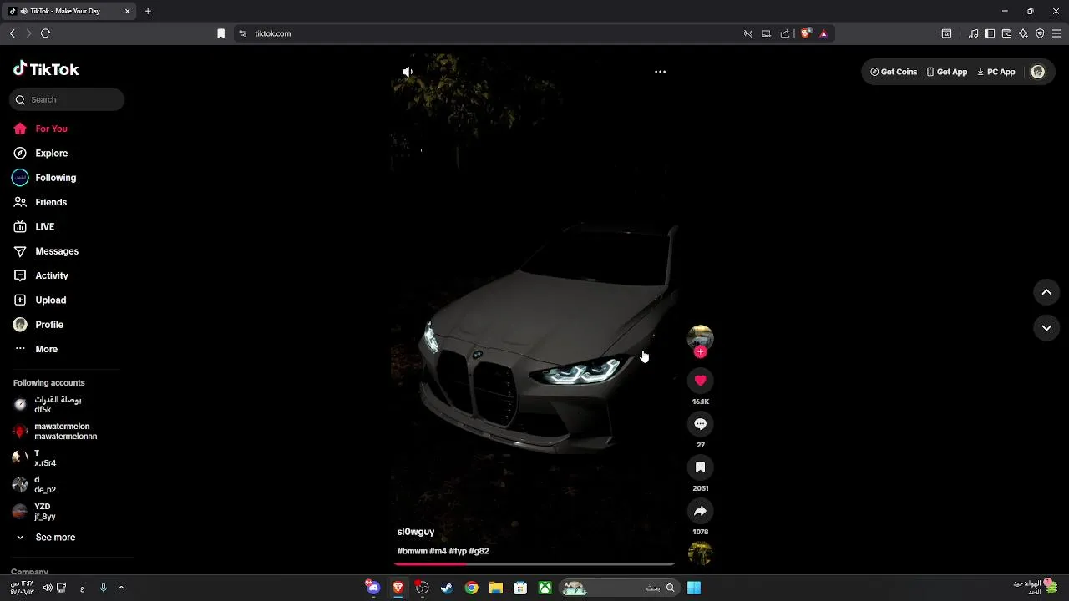Open the mawatermelon following account
The height and width of the screenshot is (601, 1069).
[x=55, y=432]
